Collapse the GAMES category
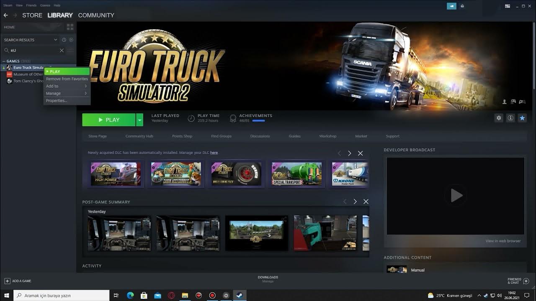Screen dimensions: 536x301 click(x=4, y=61)
